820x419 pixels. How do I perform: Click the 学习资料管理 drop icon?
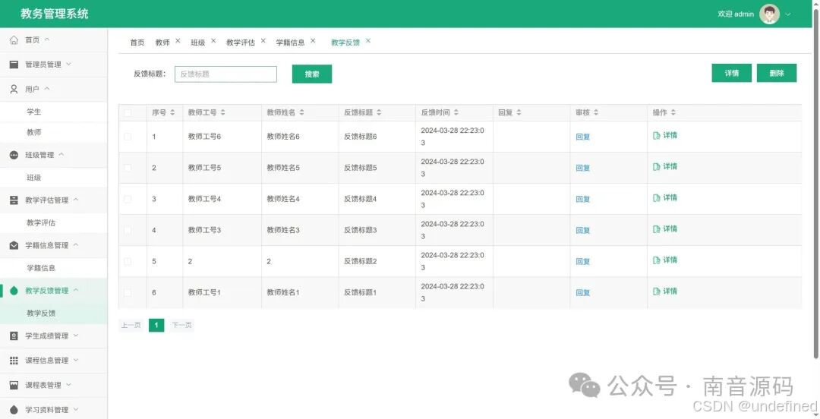(x=14, y=410)
